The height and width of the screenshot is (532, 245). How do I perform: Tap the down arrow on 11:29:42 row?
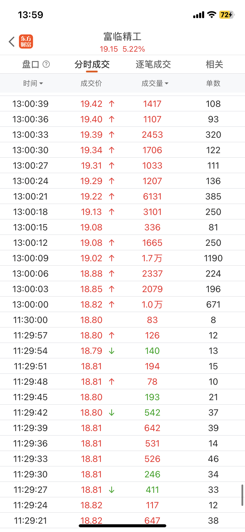point(112,413)
